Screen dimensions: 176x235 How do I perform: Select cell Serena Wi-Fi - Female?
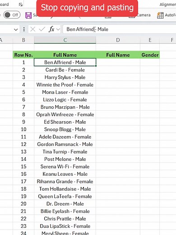point(65,166)
